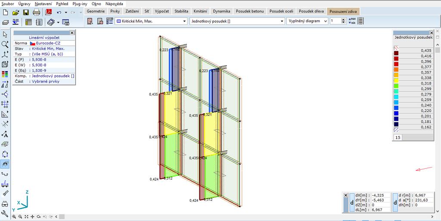Open the result display parameters list icon
The image size is (441, 221).
click(110, 21)
